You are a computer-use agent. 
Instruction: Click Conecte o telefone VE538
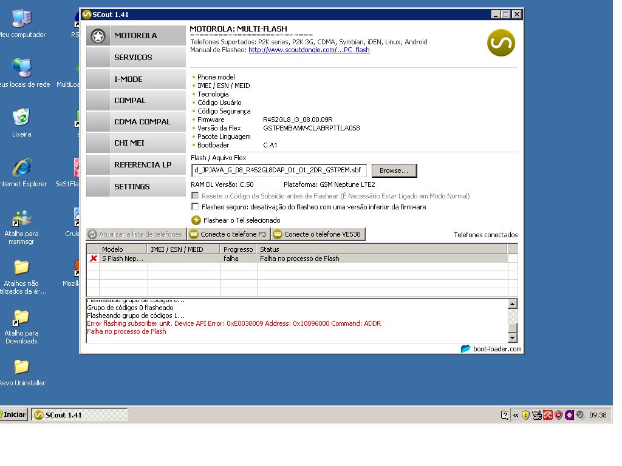coord(318,234)
